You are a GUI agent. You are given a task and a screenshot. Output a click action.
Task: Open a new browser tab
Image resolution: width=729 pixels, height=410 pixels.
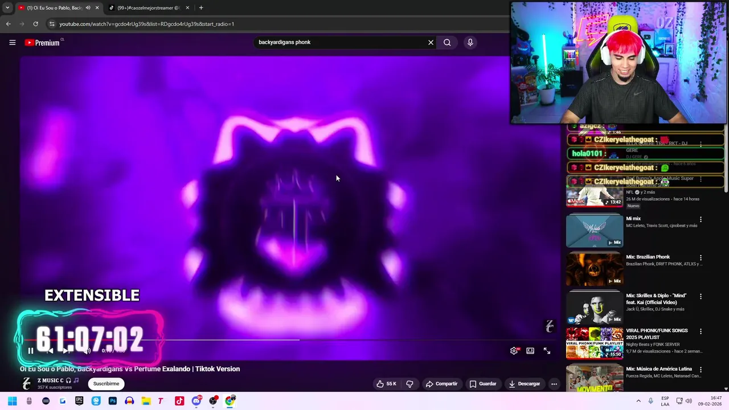pyautogui.click(x=201, y=8)
